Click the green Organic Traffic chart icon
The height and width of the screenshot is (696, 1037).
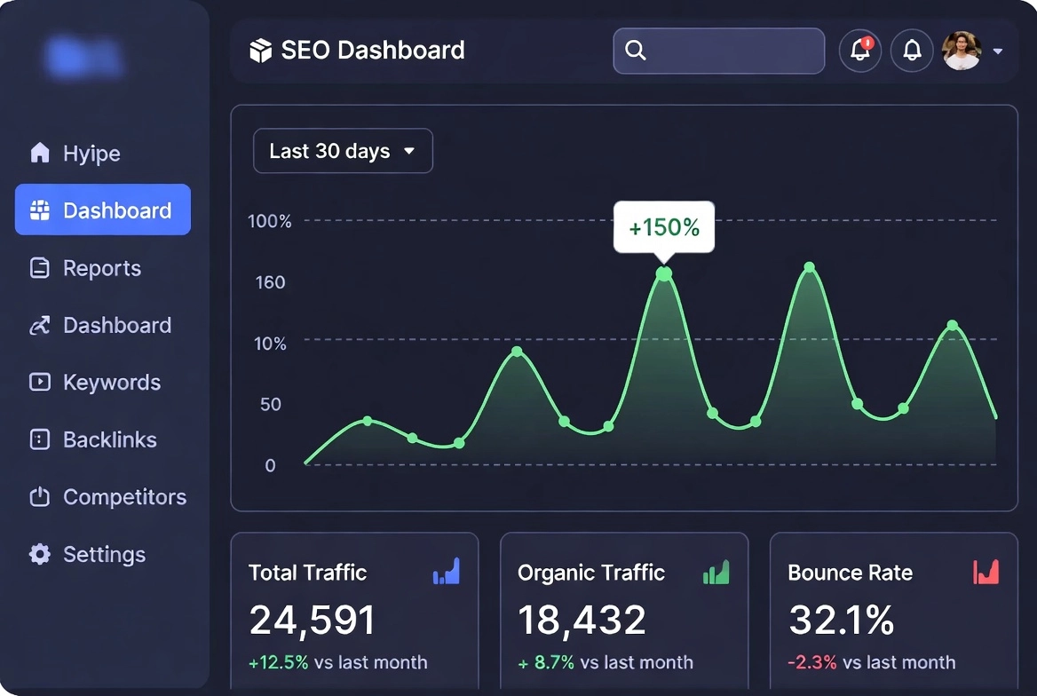pyautogui.click(x=716, y=572)
